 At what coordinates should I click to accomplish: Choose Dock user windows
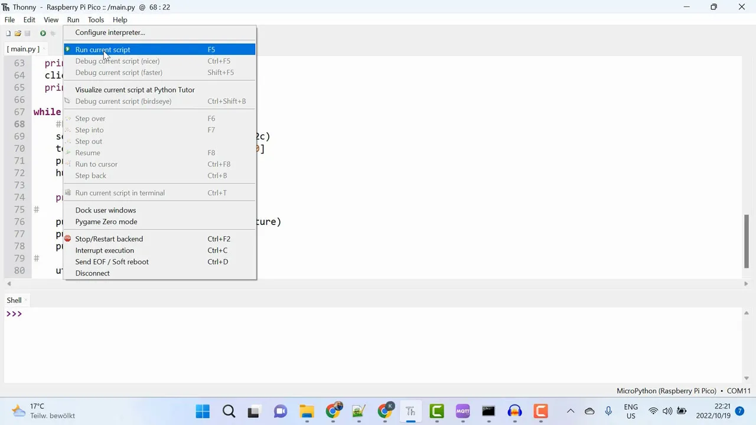(x=159, y=210)
